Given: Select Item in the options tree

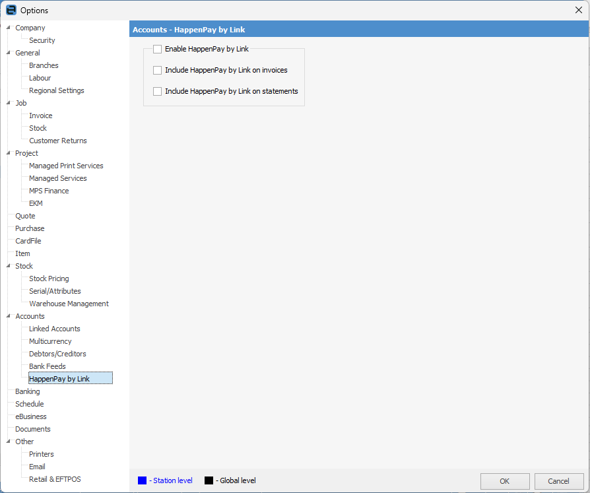Looking at the screenshot, I should (x=22, y=253).
